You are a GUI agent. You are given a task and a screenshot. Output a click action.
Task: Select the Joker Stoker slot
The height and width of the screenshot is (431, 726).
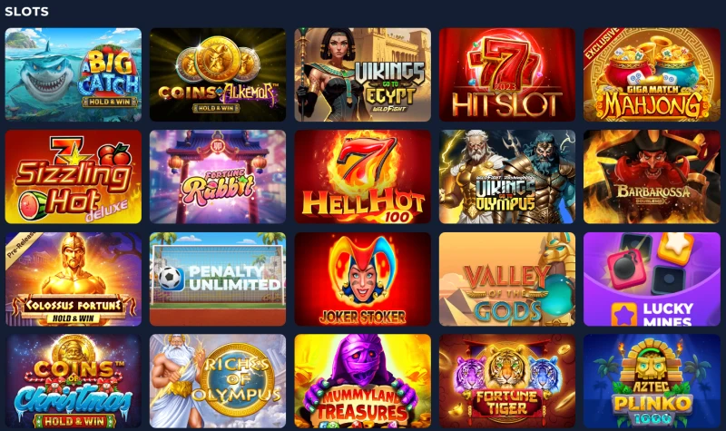click(362, 279)
